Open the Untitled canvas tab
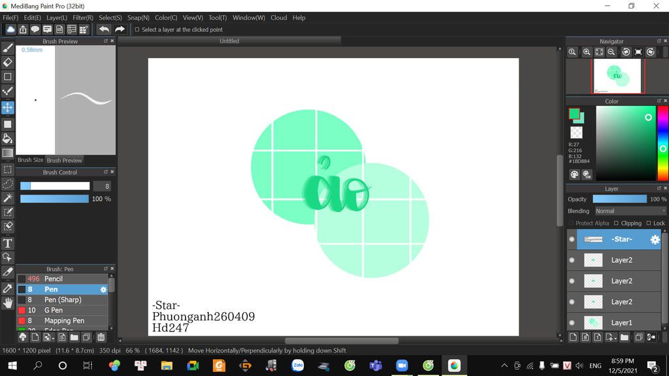The width and height of the screenshot is (669, 376). 229,41
